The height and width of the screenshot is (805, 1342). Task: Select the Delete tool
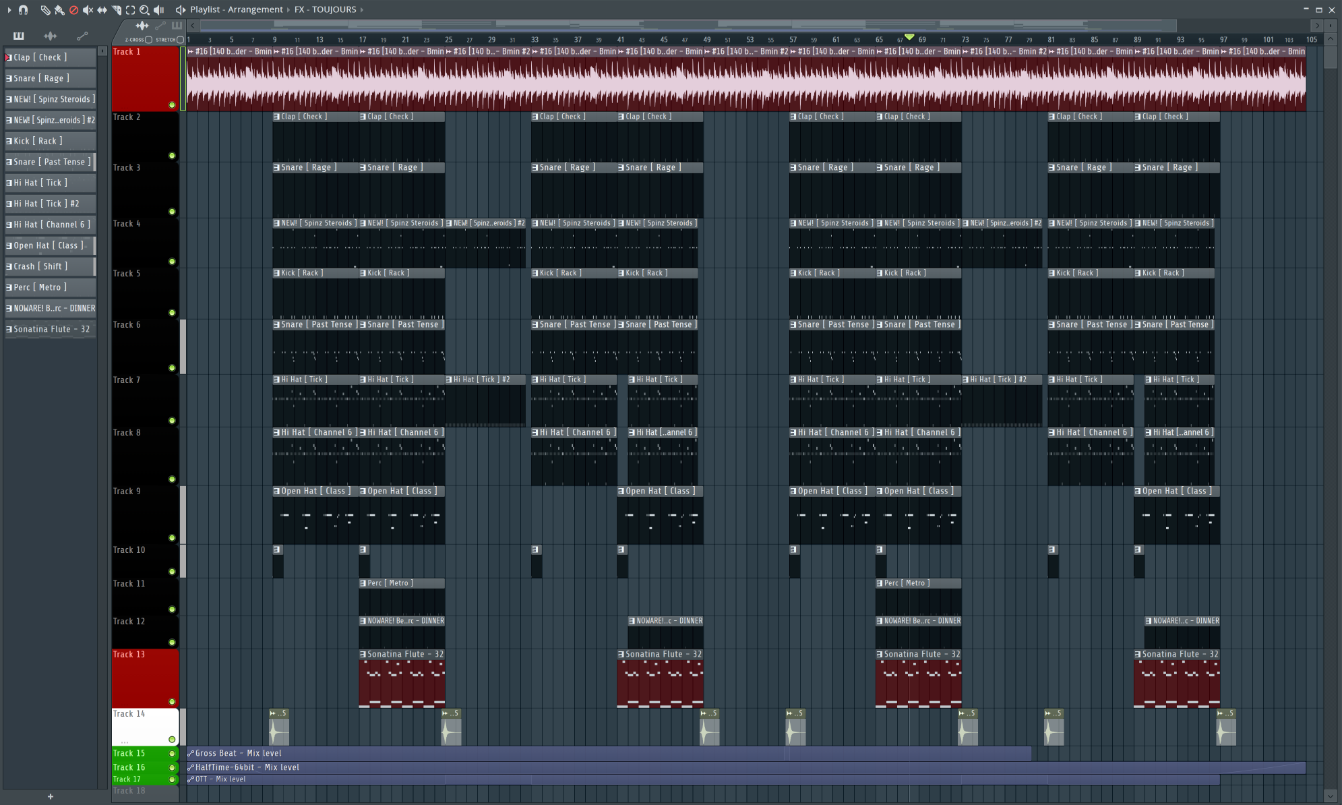(73, 9)
